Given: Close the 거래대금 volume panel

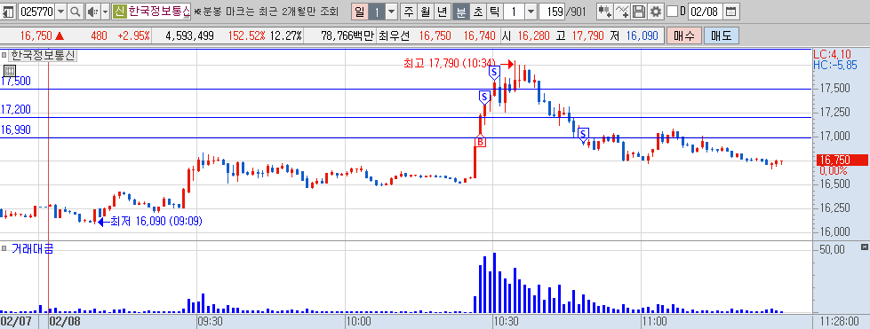Looking at the screenshot, I should [864, 247].
